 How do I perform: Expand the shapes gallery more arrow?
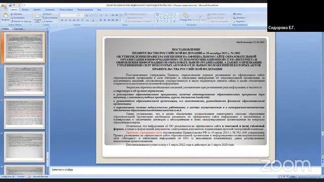(177, 21)
